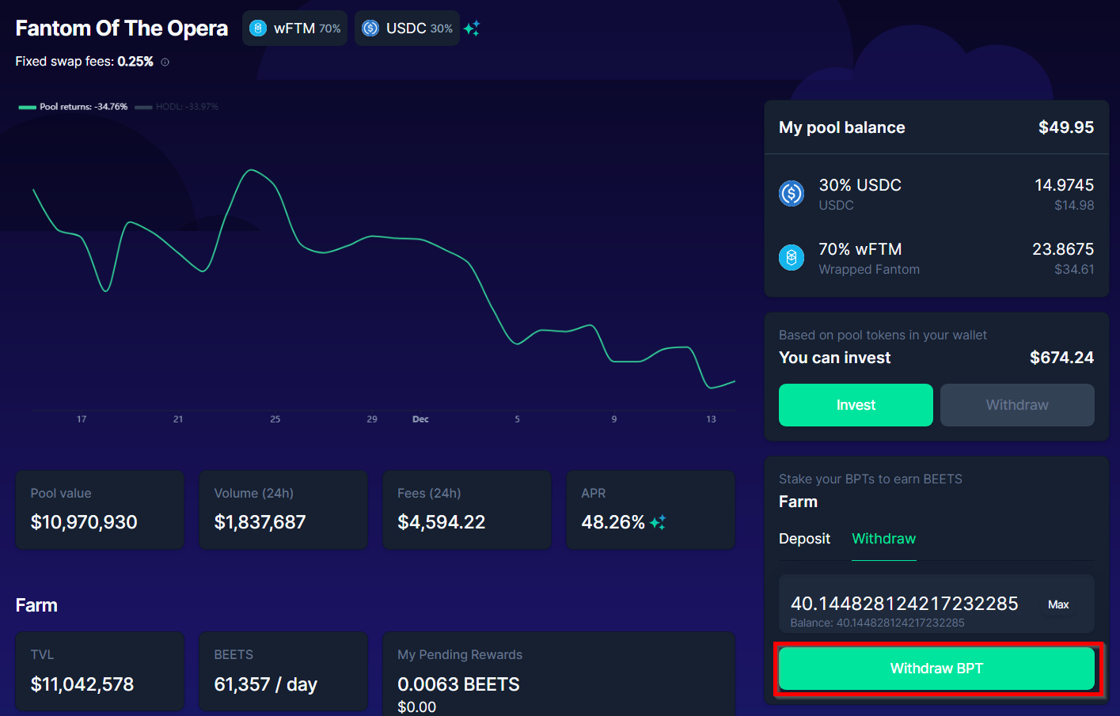The width and height of the screenshot is (1120, 716).
Task: Click the 'Balance: 40.144828124217232285' line
Action: click(x=878, y=623)
